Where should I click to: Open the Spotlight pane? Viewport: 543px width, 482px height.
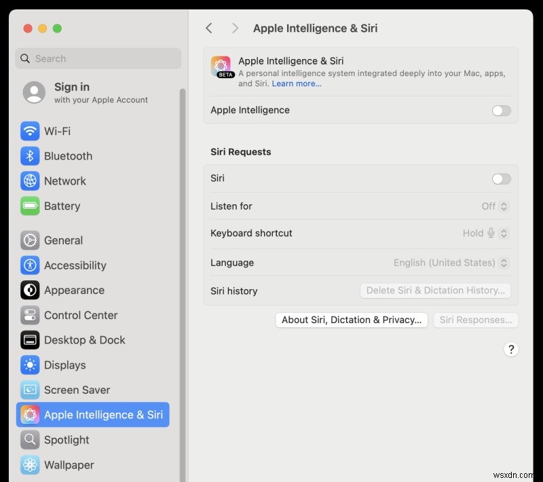click(93, 440)
